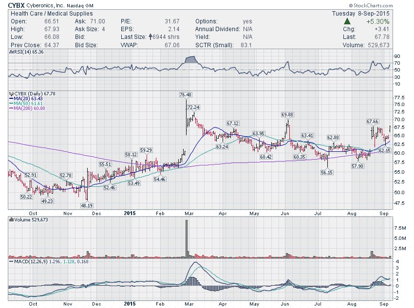Image resolution: width=414 pixels, height=308 pixels.
Task: Click the 90 RSI axis label
Action: tap(397, 56)
